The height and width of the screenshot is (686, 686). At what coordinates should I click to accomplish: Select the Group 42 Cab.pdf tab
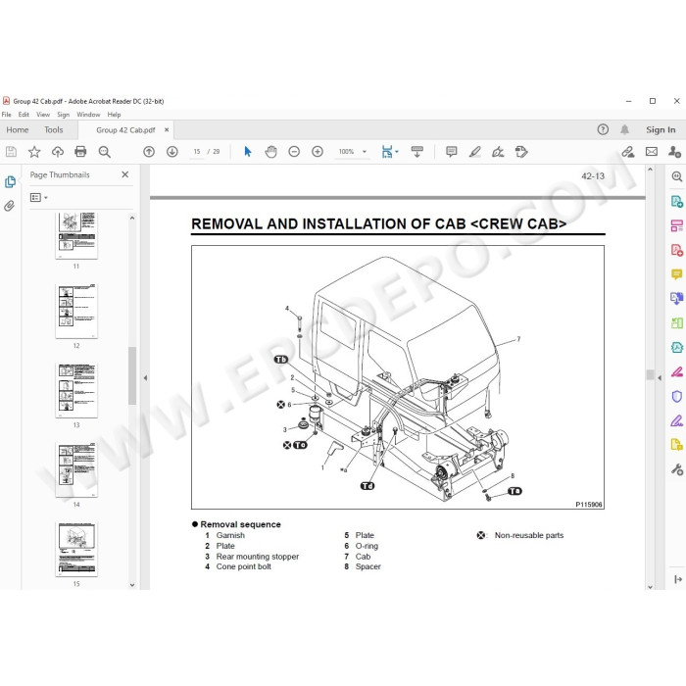(125, 130)
